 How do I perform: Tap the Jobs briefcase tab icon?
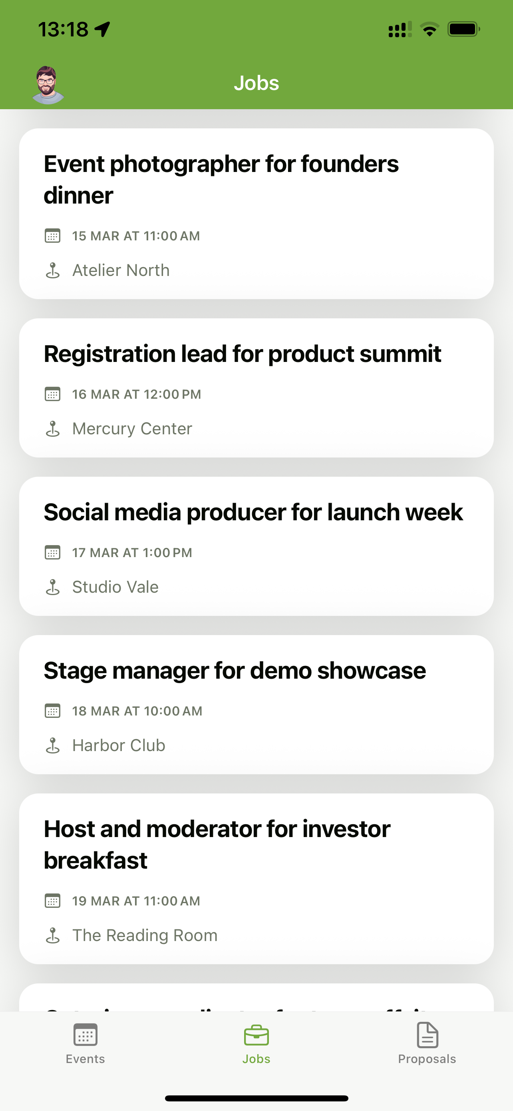256,1035
